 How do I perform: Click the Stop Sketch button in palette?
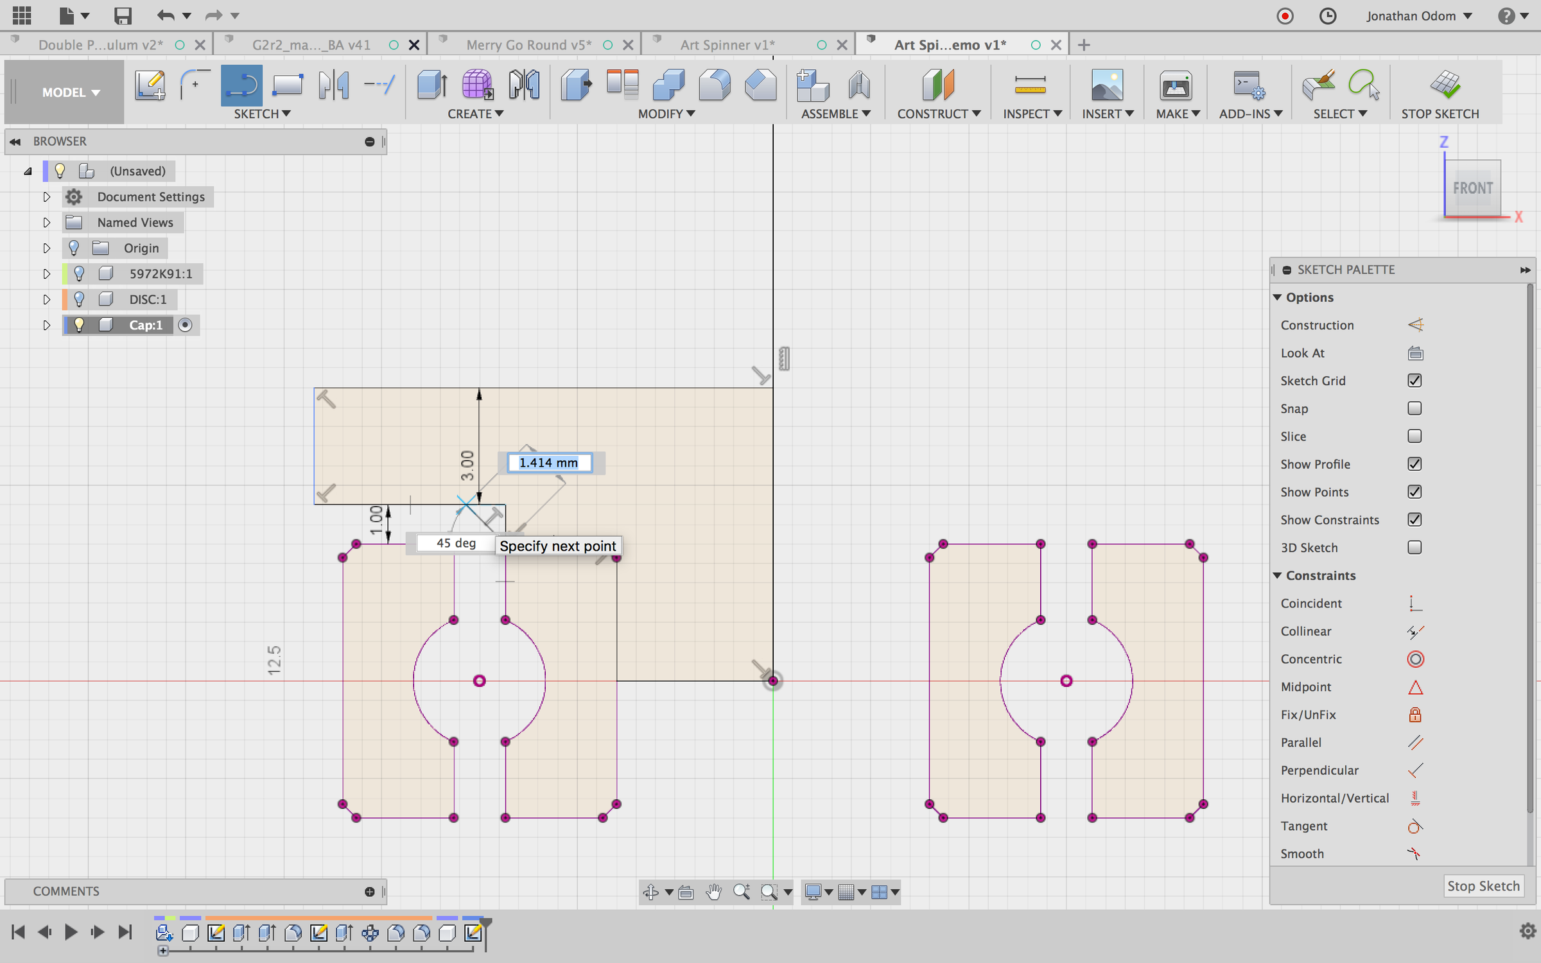coord(1483,886)
